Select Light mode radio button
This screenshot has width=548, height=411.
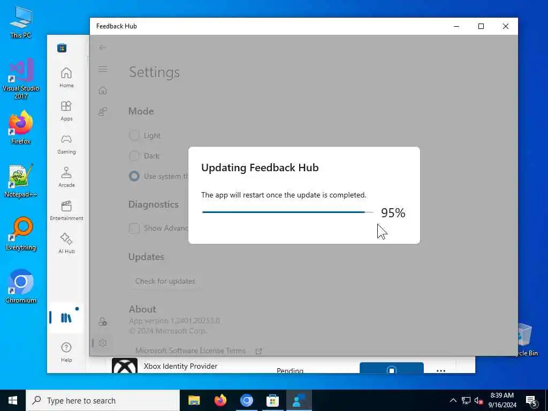[134, 135]
